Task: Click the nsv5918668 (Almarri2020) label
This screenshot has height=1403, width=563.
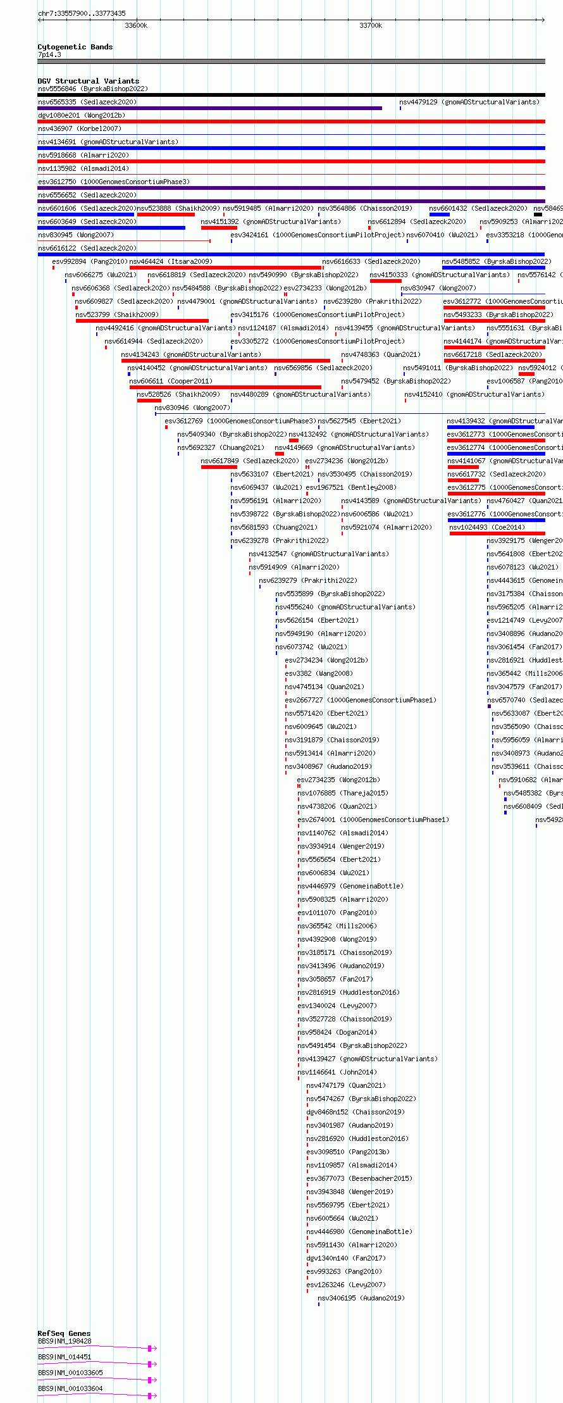Action: click(84, 156)
